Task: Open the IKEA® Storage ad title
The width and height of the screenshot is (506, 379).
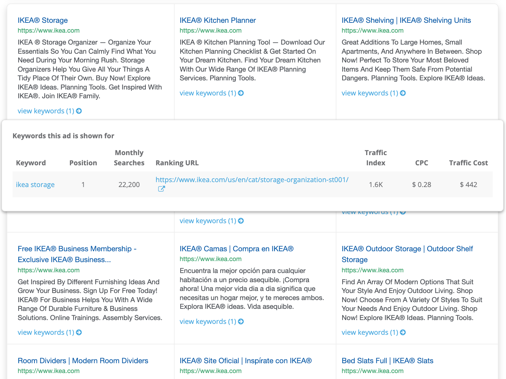Action: [x=43, y=20]
